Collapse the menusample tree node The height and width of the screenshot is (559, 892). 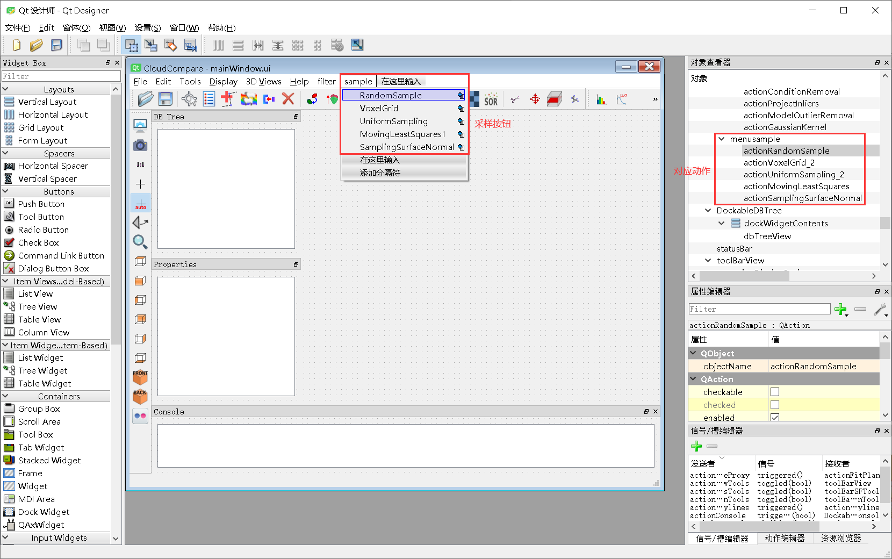click(722, 139)
